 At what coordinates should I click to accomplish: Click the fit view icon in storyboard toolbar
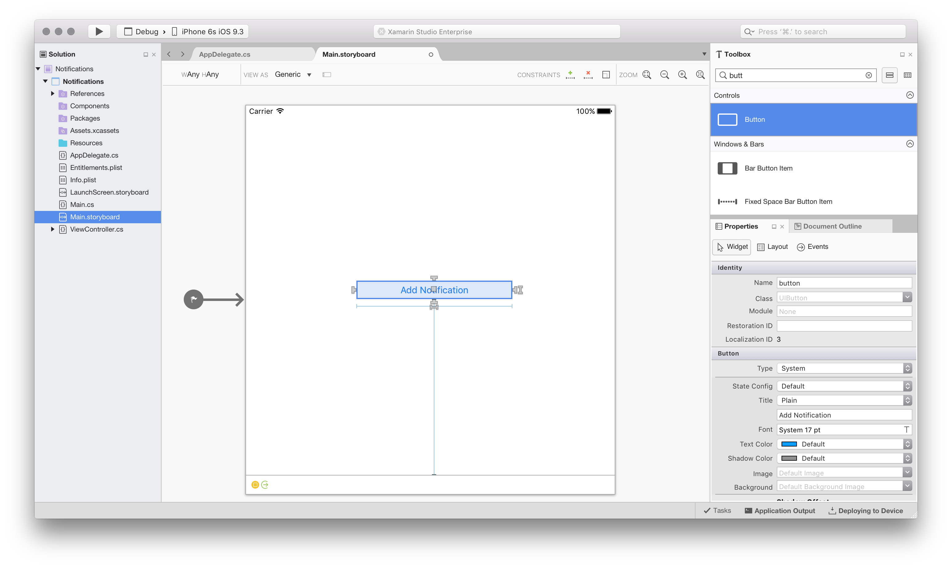tap(646, 74)
